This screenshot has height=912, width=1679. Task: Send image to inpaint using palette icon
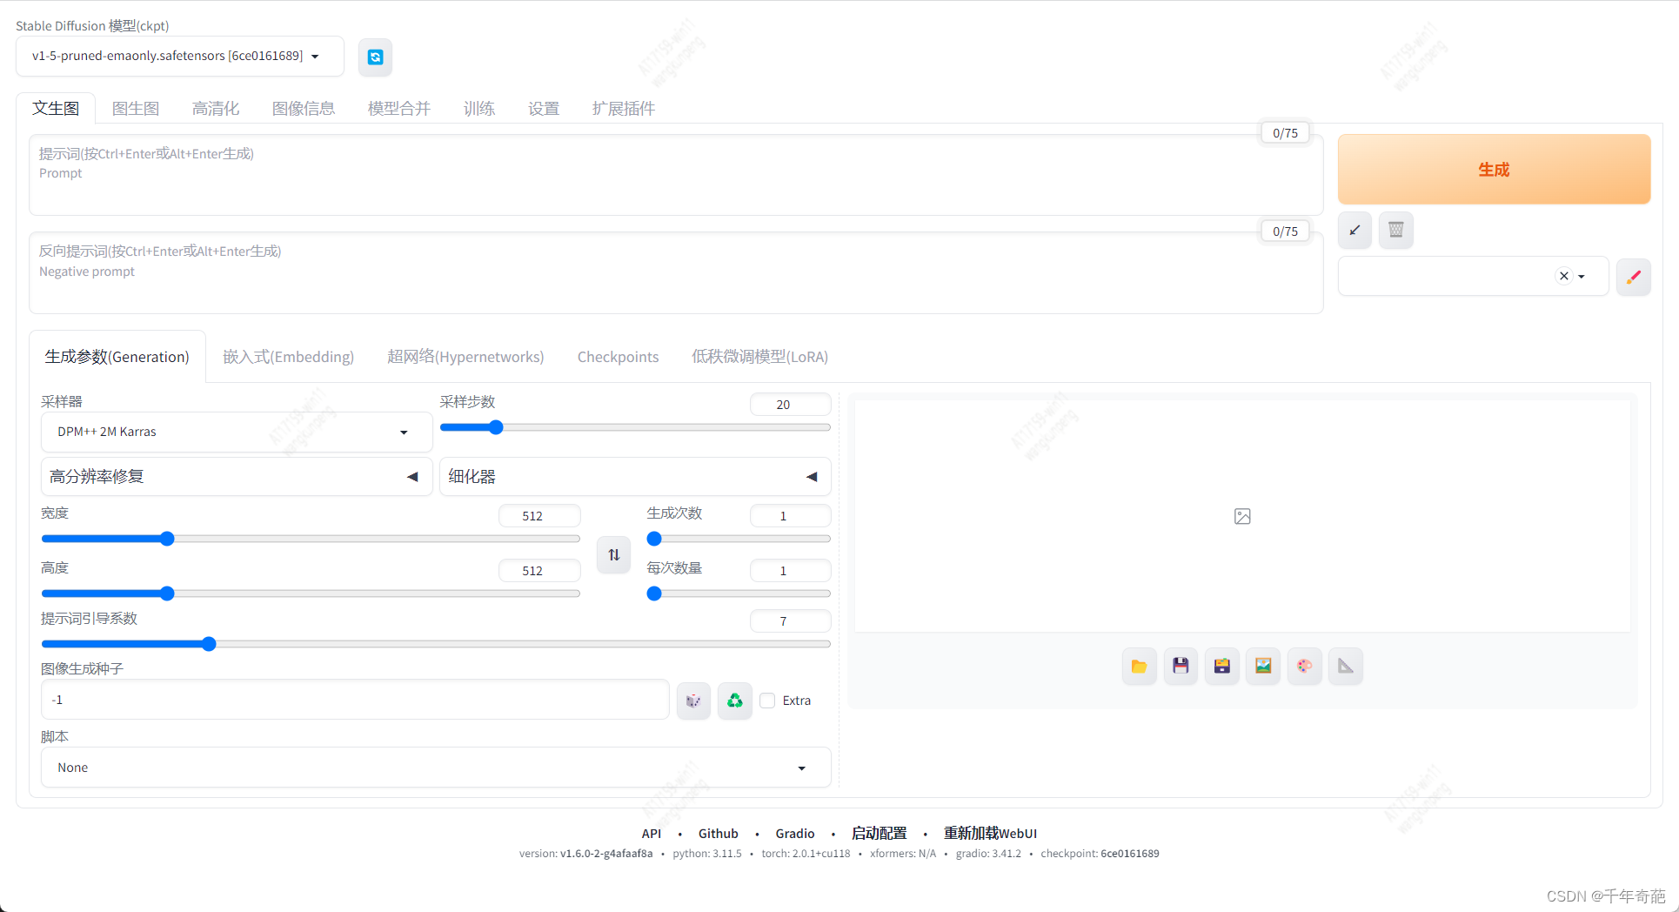point(1305,667)
